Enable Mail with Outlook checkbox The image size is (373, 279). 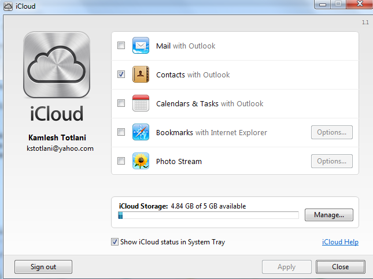point(121,46)
